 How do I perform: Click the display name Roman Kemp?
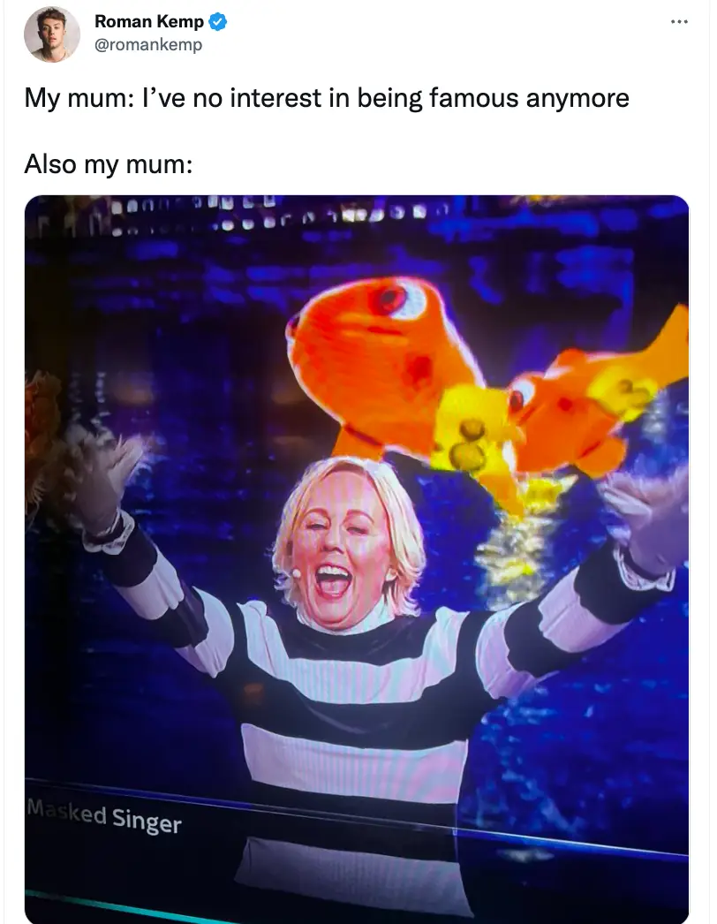(148, 22)
